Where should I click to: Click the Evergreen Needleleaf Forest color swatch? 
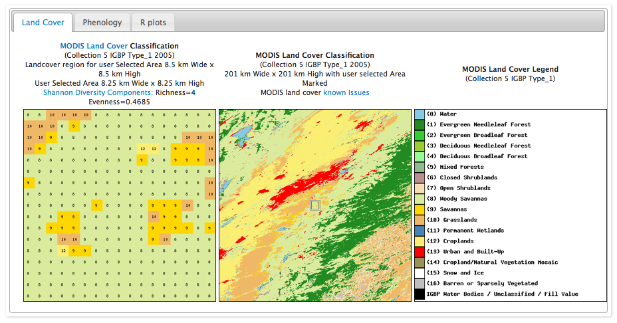point(420,125)
